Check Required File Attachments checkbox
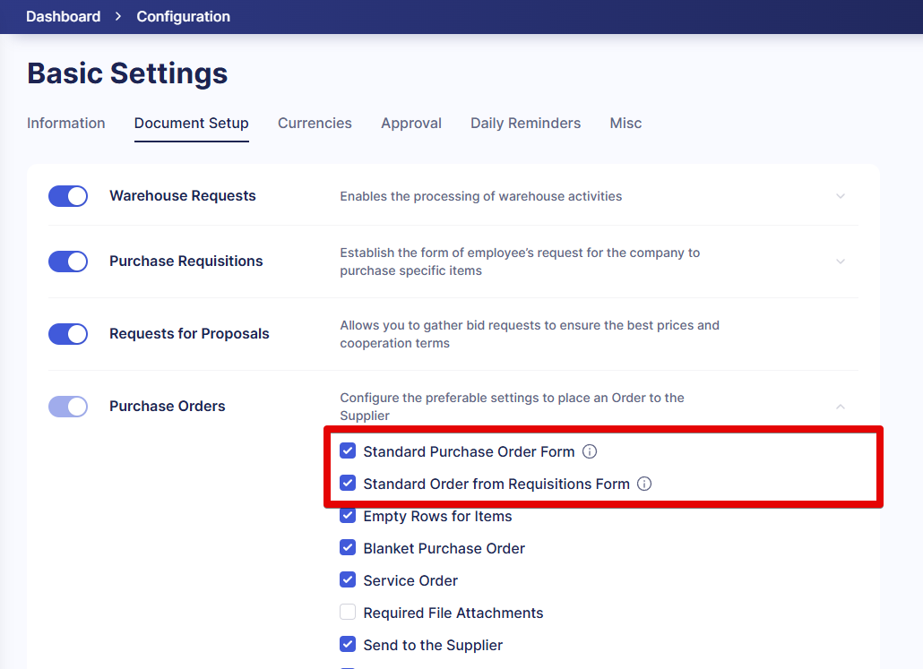This screenshot has height=669, width=923. tap(348, 613)
